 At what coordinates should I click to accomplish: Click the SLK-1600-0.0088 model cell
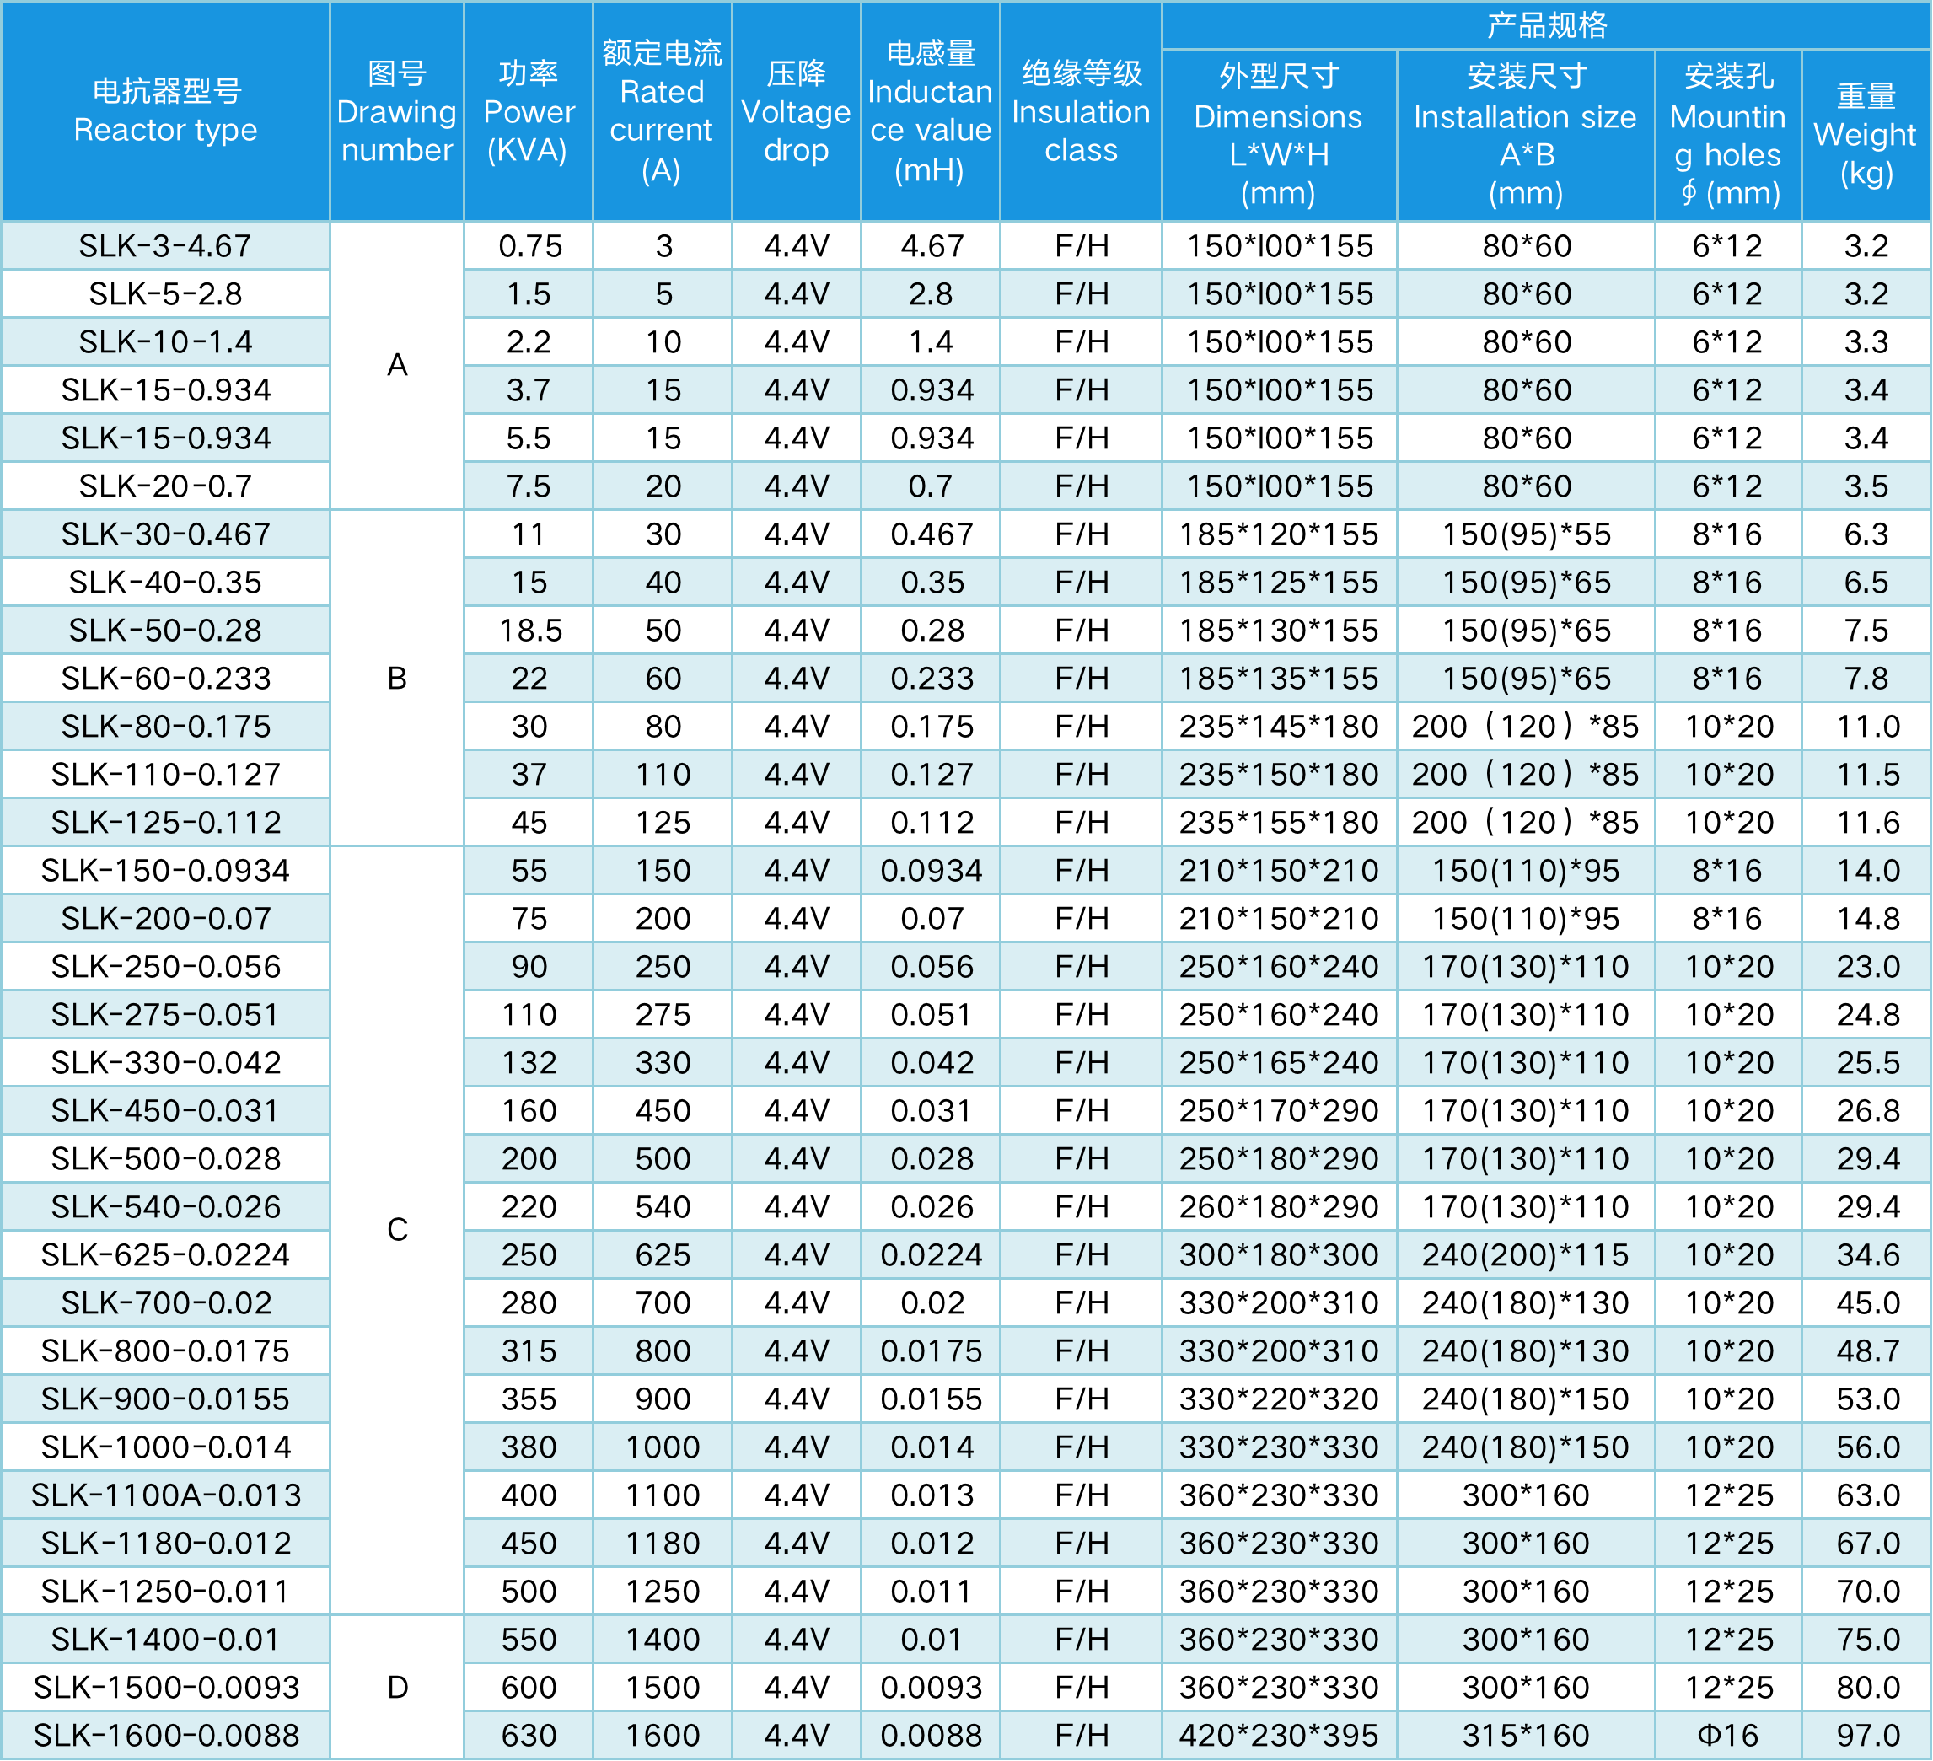point(165,1735)
